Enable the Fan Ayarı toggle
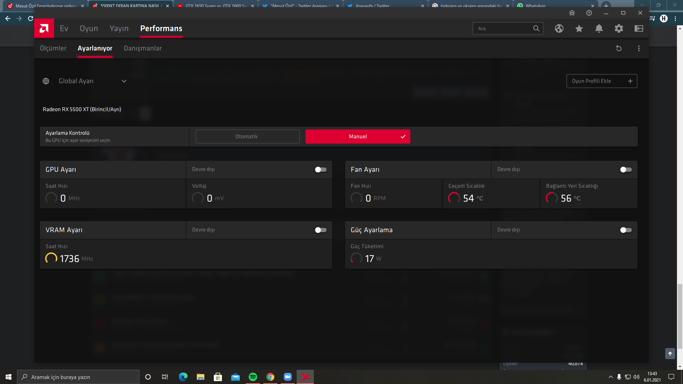The image size is (683, 384). pyautogui.click(x=626, y=170)
